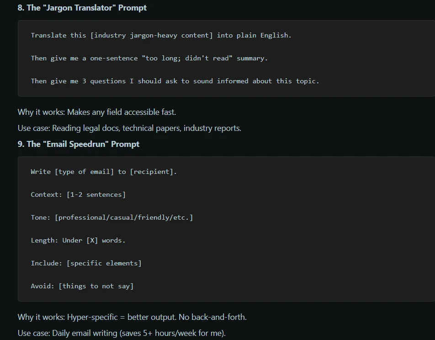Viewport: 435px width, 340px height.
Task: Click the "Reading legal docs" use case line
Action: [x=129, y=128]
